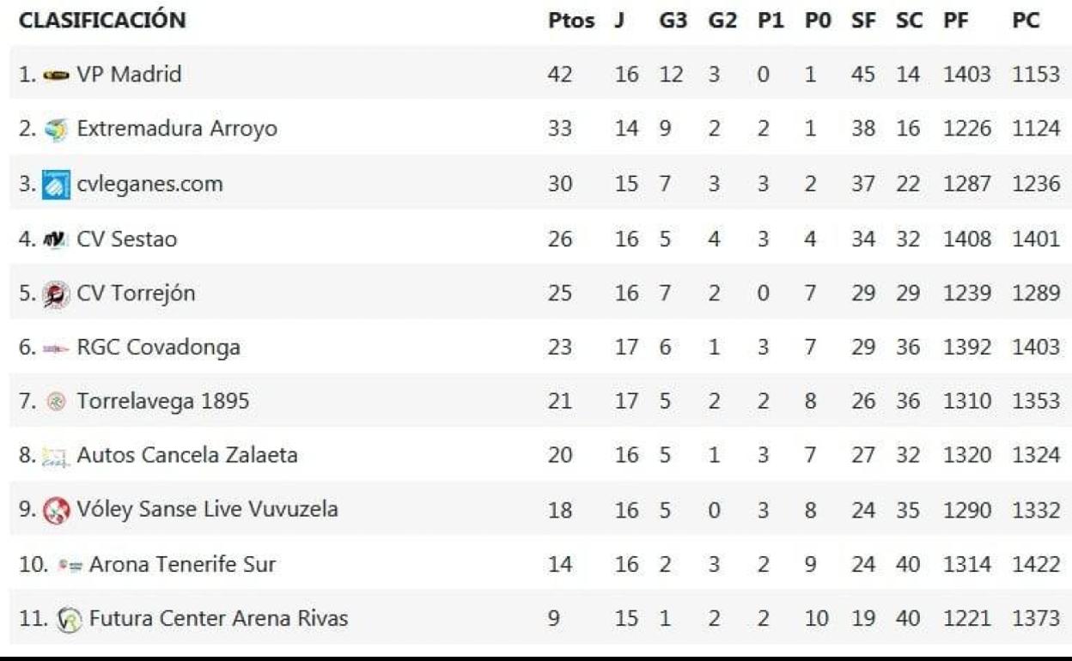
Task: Click the PC column header
Action: (x=1026, y=21)
